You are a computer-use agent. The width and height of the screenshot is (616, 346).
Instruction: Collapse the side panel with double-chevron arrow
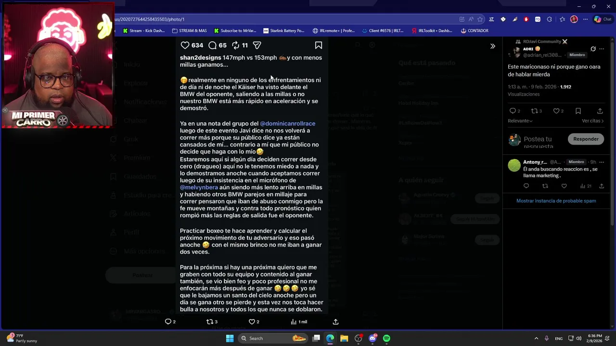(492, 46)
